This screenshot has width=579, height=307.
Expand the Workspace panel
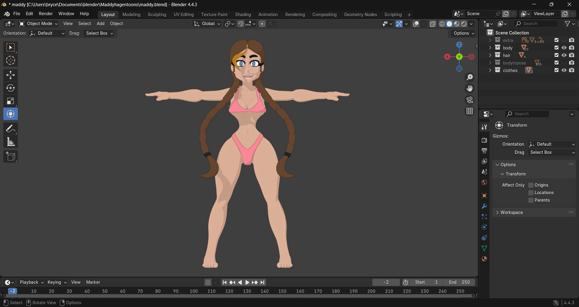coord(511,212)
